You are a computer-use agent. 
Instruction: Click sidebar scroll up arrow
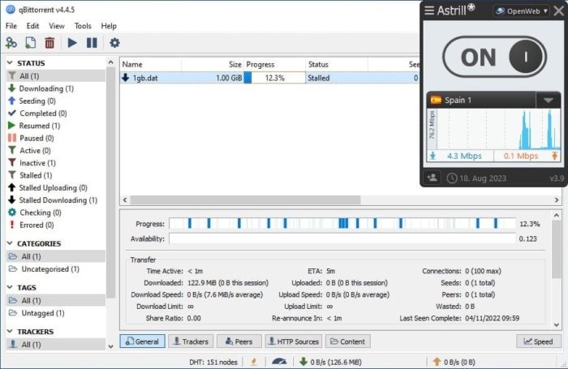110,62
